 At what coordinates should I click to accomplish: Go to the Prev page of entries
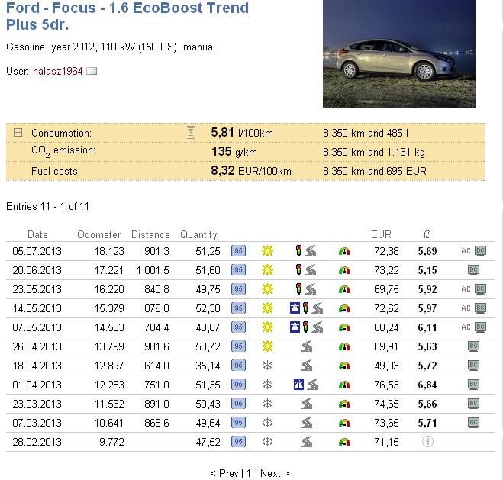click(x=224, y=473)
